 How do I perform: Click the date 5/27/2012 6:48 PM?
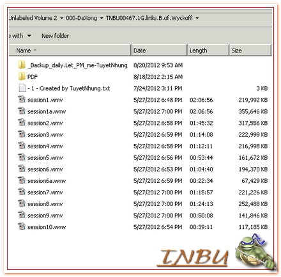[158, 100]
